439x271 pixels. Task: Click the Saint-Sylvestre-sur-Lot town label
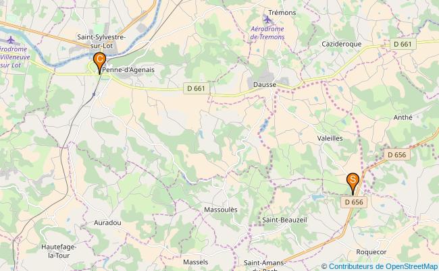[101, 41]
